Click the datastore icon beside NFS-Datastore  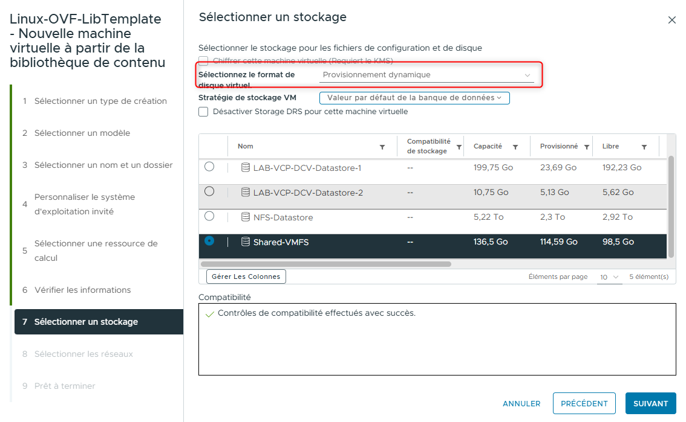tap(247, 217)
